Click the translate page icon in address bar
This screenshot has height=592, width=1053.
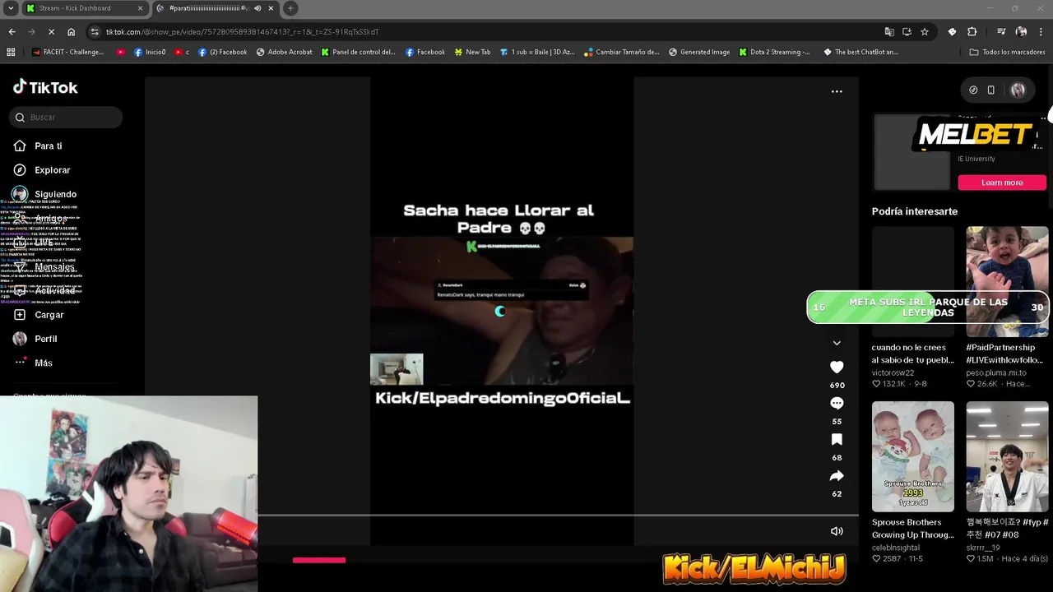[x=889, y=31]
